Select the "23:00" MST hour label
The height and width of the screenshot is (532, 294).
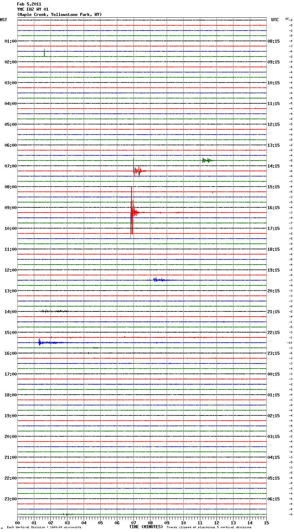tap(10, 499)
